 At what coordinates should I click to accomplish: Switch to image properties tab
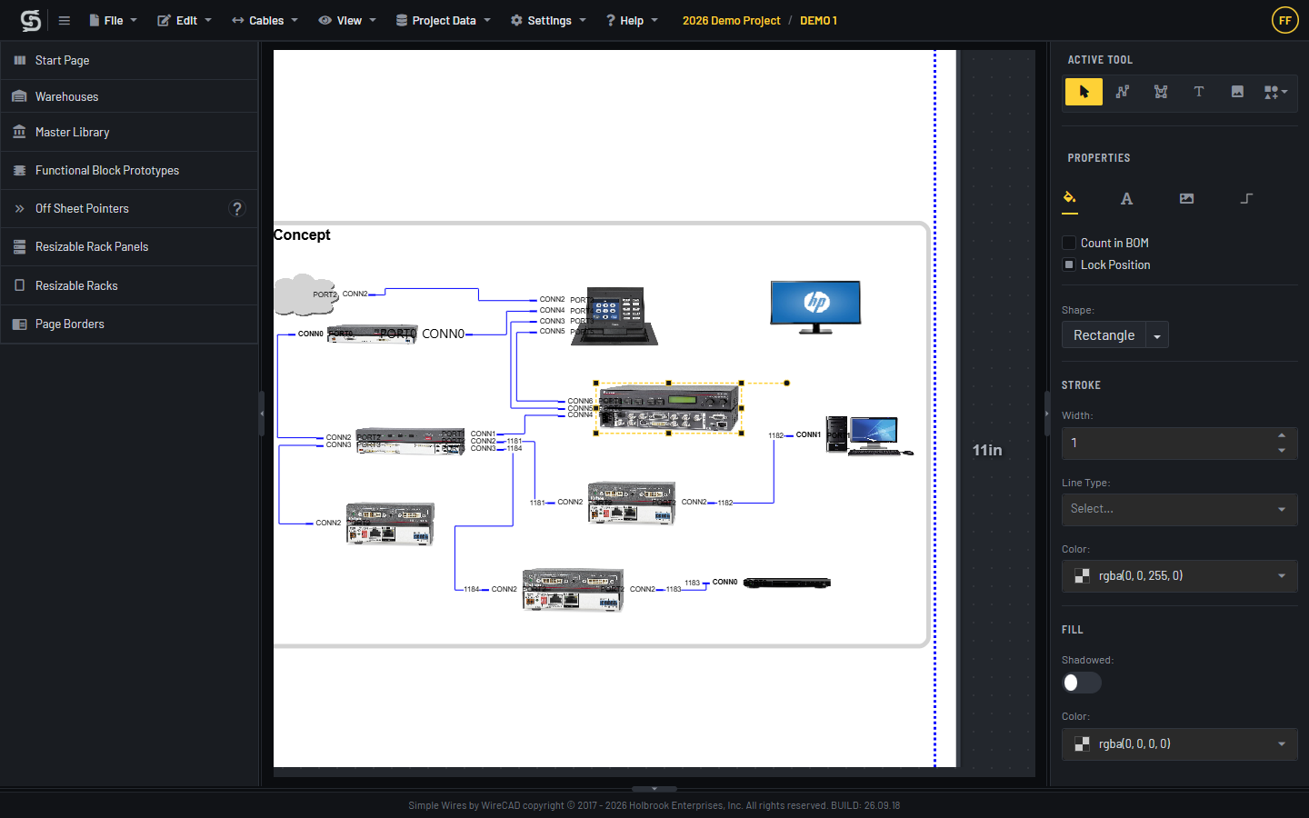pos(1186,199)
